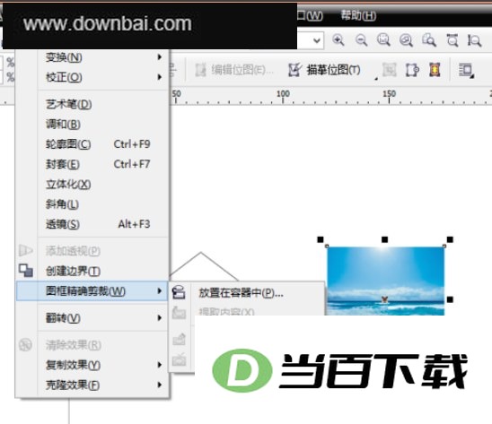Click top-right selection handle of image
This screenshot has width=492, height=424.
tap(450, 239)
